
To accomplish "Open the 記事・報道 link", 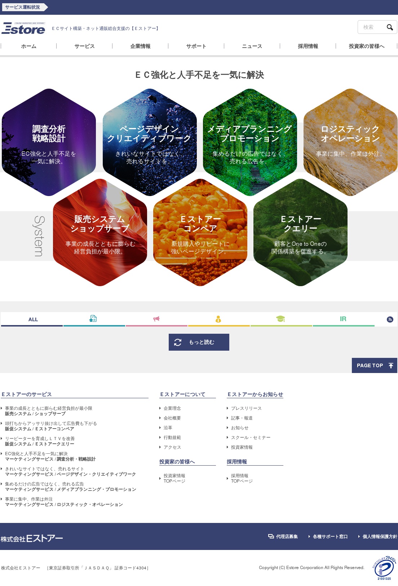I will (242, 418).
